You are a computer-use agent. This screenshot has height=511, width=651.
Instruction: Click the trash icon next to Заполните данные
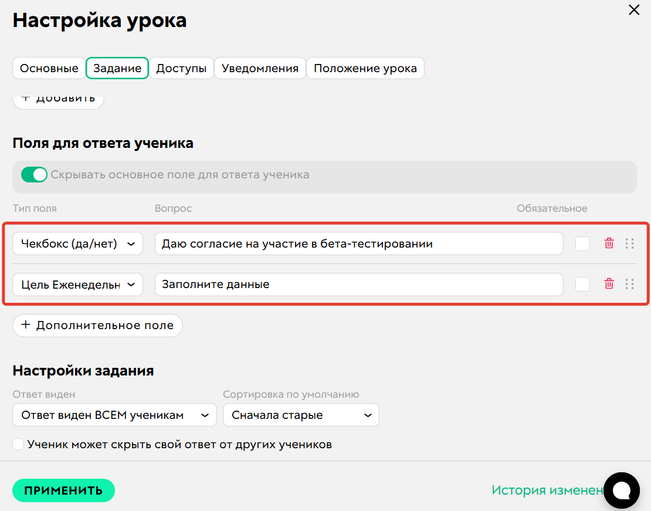pyautogui.click(x=609, y=284)
